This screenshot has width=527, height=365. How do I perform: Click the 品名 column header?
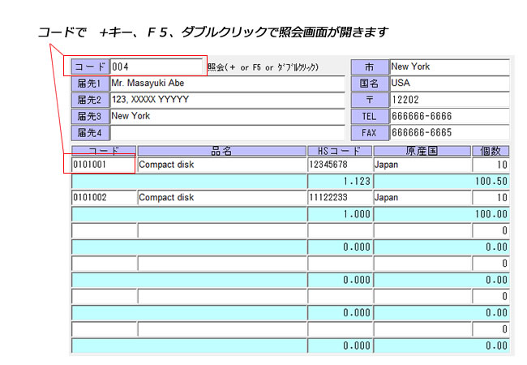(x=221, y=151)
